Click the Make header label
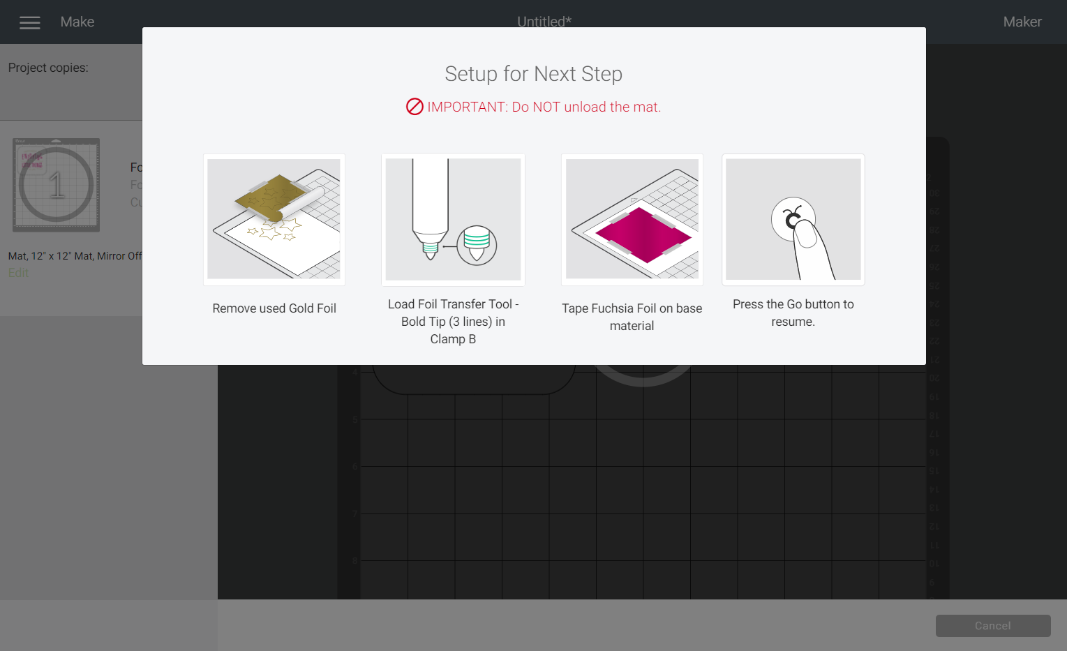The image size is (1067, 651). (x=77, y=22)
